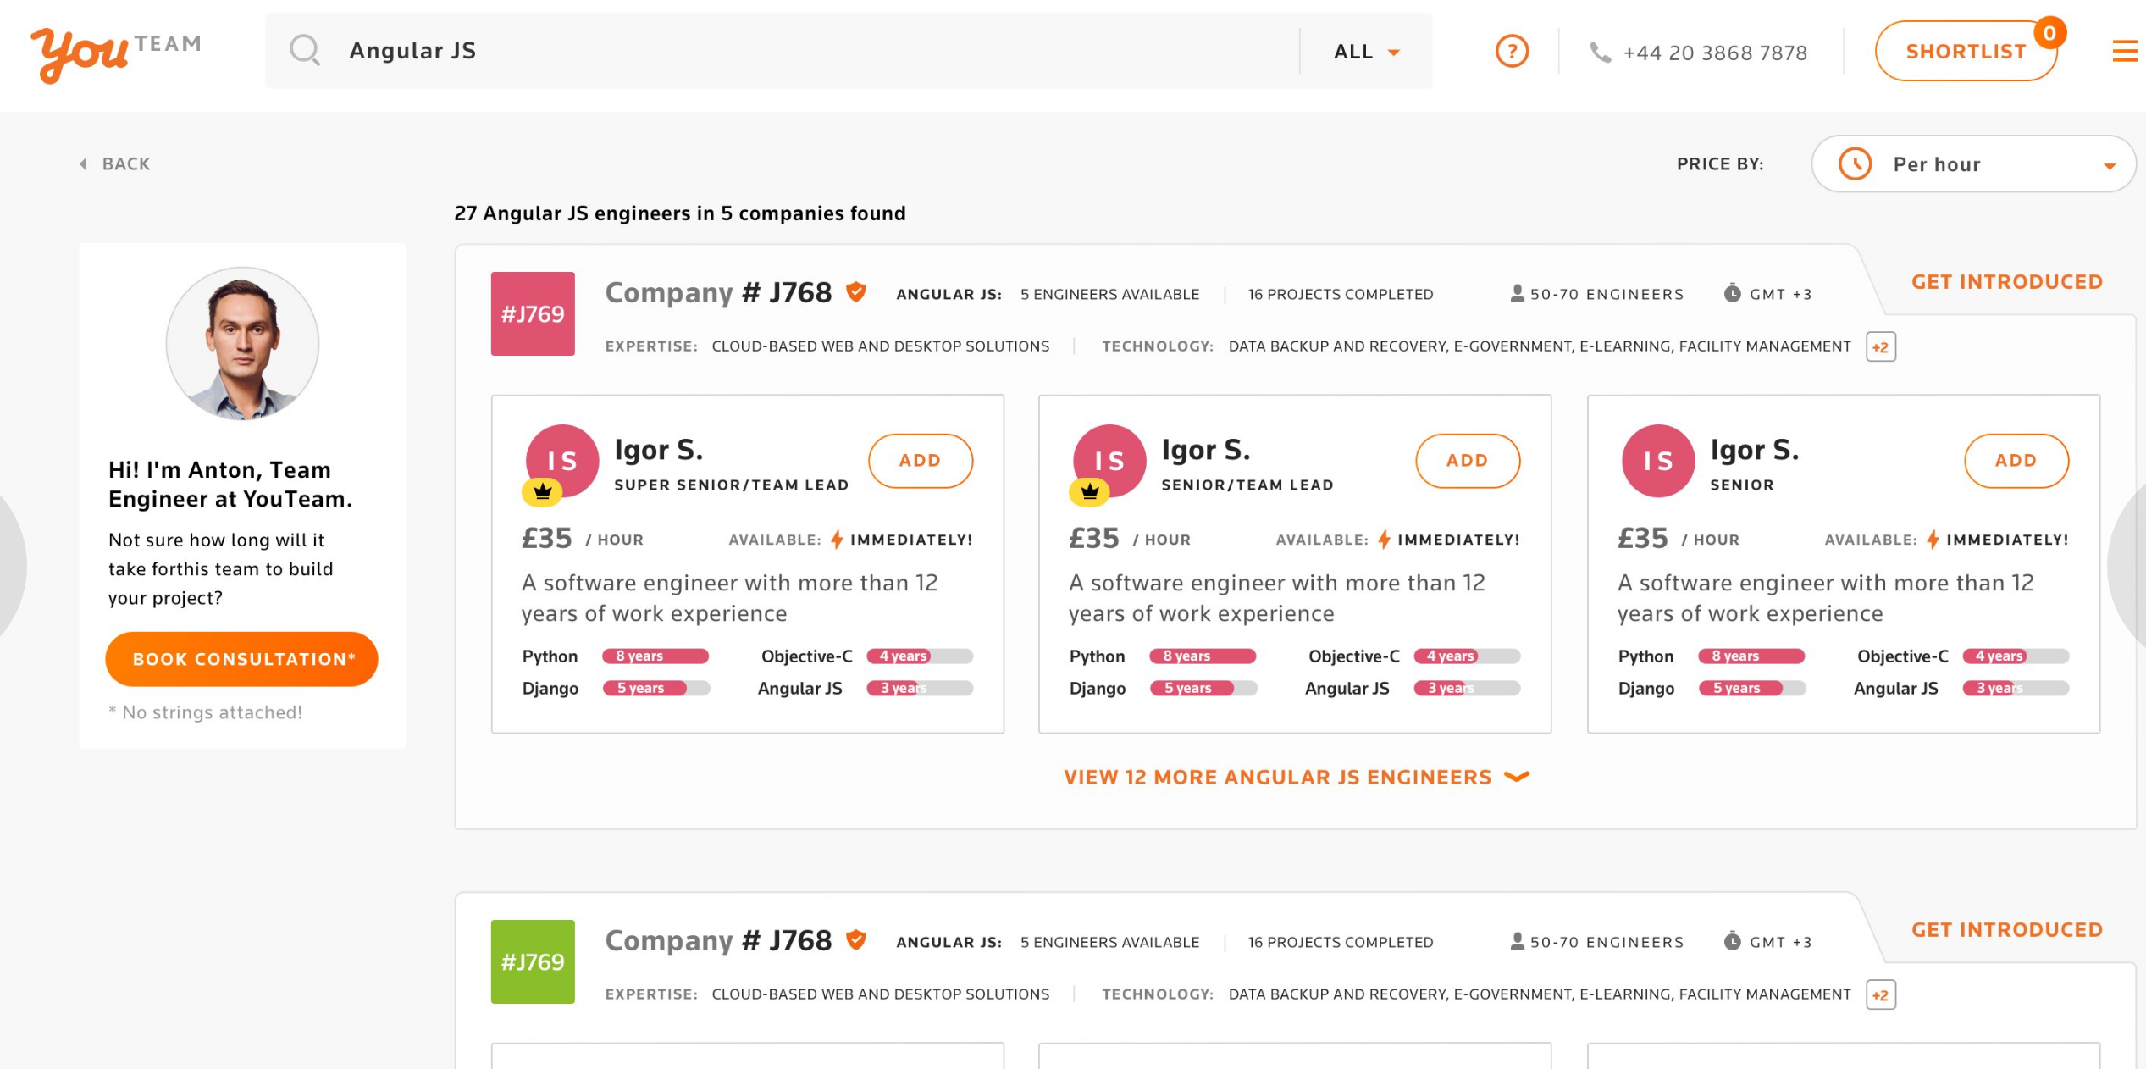The image size is (2146, 1069).
Task: Go Back to previous page
Action: coord(115,164)
